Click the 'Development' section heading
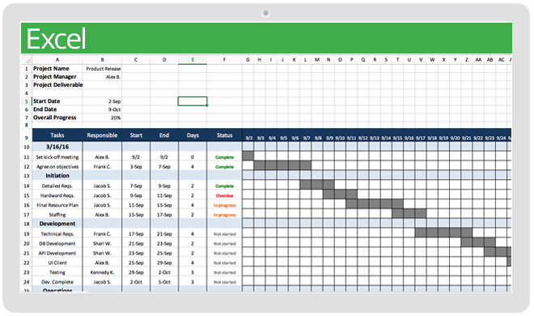Image resolution: width=534 pixels, height=316 pixels. click(57, 224)
